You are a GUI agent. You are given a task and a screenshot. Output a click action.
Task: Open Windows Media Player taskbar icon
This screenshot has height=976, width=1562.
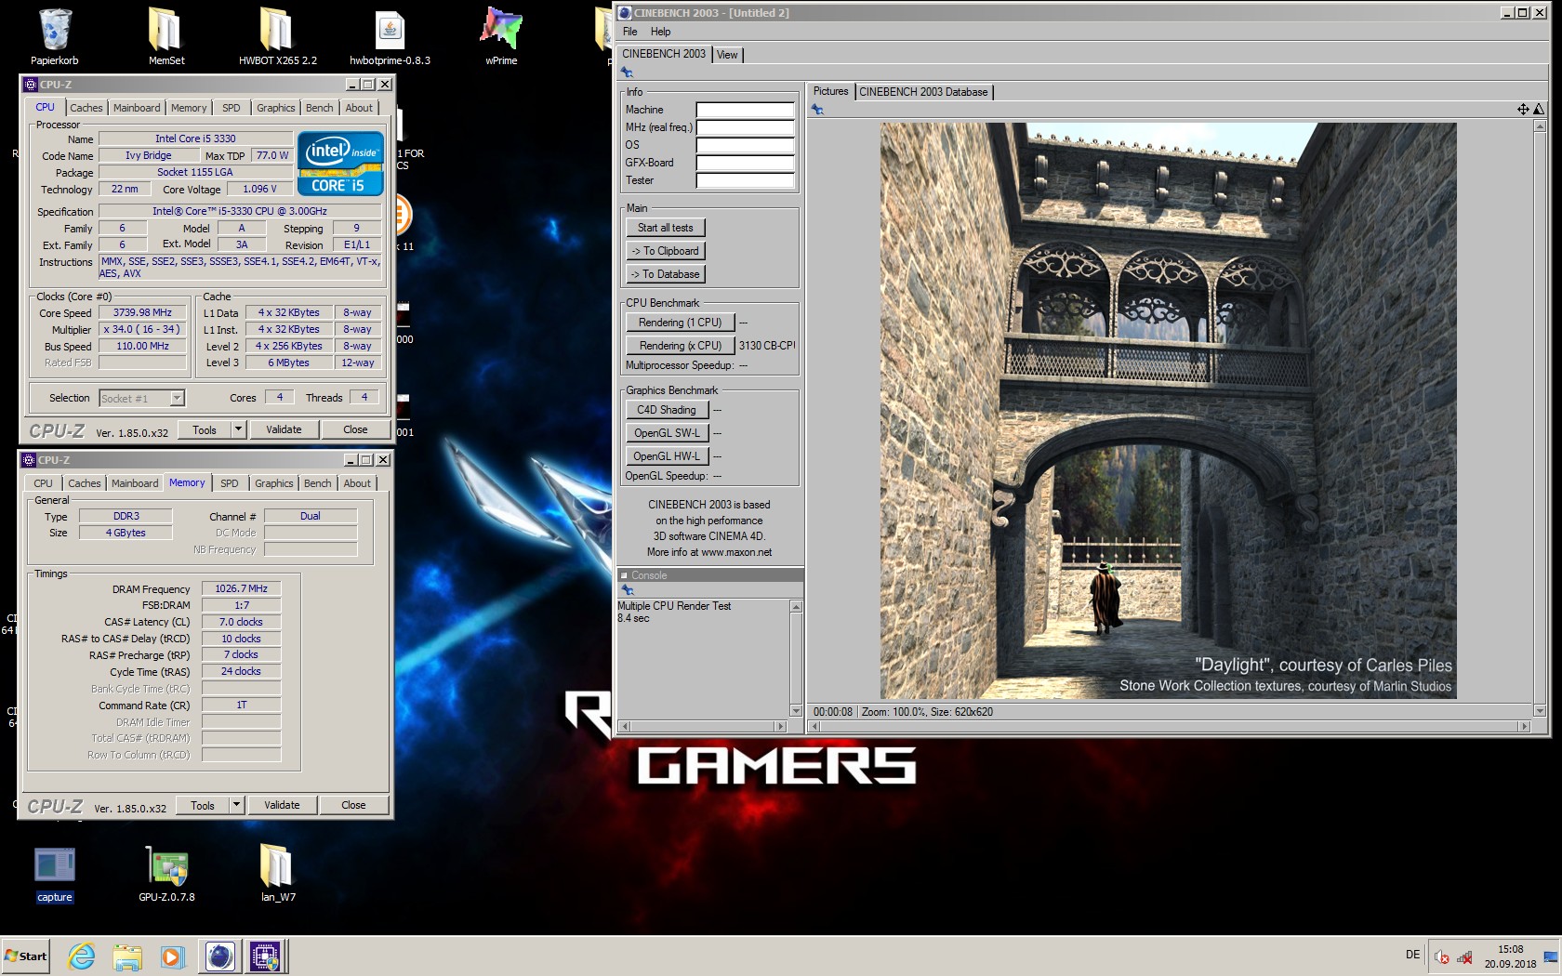pos(172,956)
